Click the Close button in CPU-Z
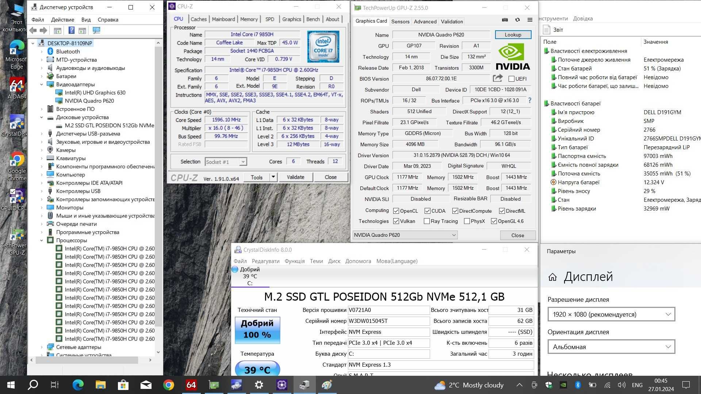This screenshot has width=701, height=394. (x=330, y=177)
